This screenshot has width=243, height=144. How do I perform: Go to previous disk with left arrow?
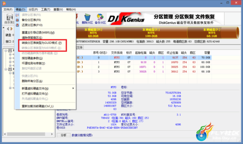(x=8, y=29)
